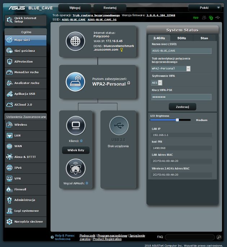
Task: Click the guest network users status icon
Action: click(x=204, y=18)
